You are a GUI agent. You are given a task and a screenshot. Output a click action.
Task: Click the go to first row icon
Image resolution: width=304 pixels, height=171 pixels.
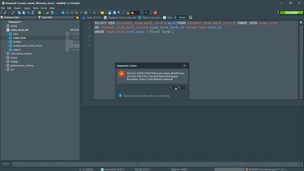click(67, 13)
